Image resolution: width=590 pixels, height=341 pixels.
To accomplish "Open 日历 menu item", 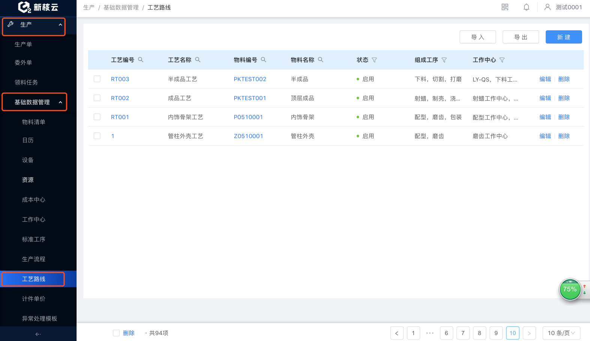I will pos(28,140).
